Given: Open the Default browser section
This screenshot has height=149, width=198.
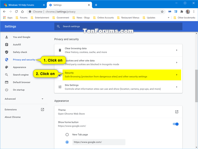Looking at the screenshot, I should [22, 82].
